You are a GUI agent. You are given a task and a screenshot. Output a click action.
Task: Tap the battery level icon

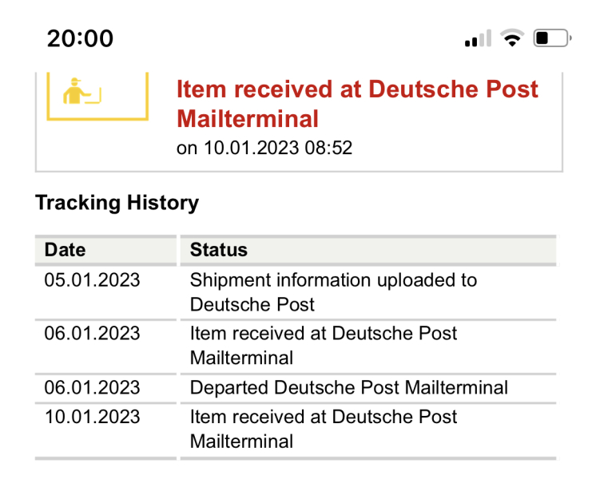(551, 38)
